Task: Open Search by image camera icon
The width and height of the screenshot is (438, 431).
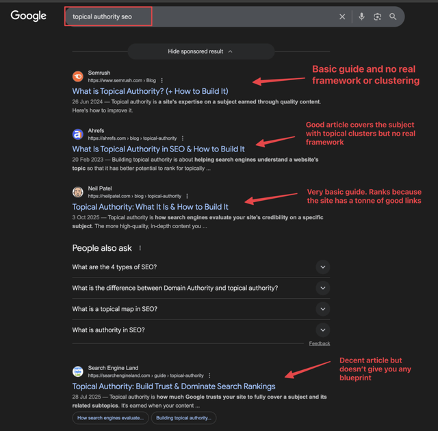Action: tap(377, 16)
